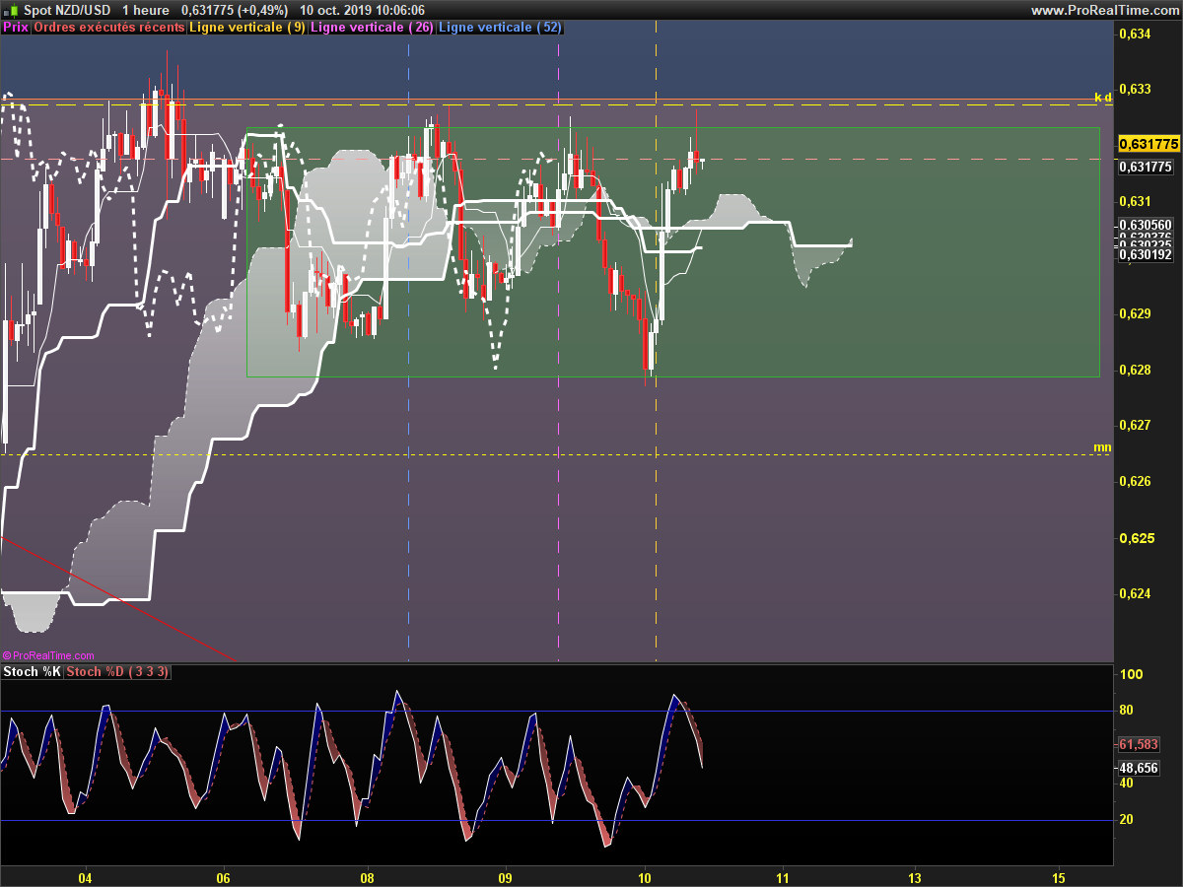Click the yellow highlighted 0,631775 price tag

1148,144
